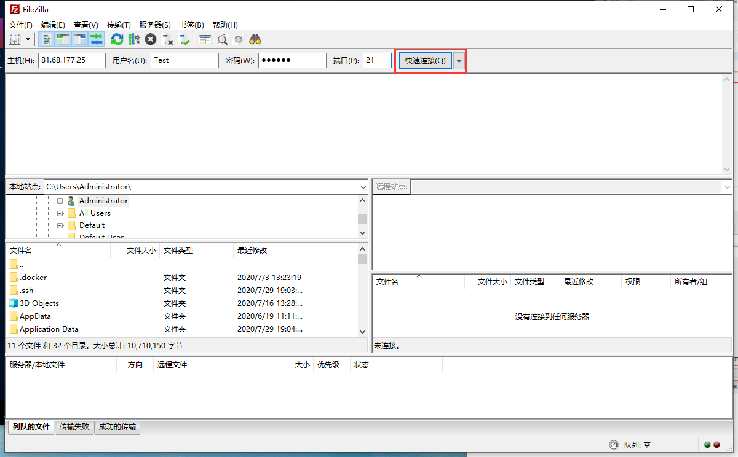Viewport: 738px width, 457px height.
Task: Select the parent directory ".." row
Action: pyautogui.click(x=182, y=264)
